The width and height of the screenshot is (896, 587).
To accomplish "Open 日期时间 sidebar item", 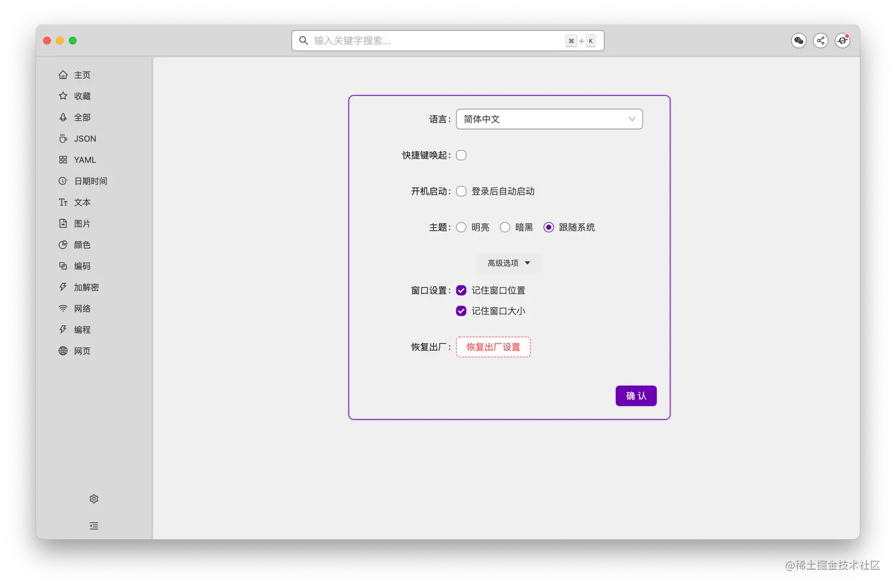I will 91,181.
